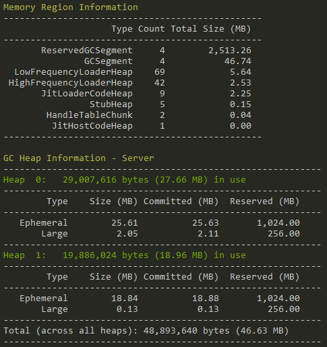Click the Heap 1 in use line
The height and width of the screenshot is (347, 327).
coord(125,255)
